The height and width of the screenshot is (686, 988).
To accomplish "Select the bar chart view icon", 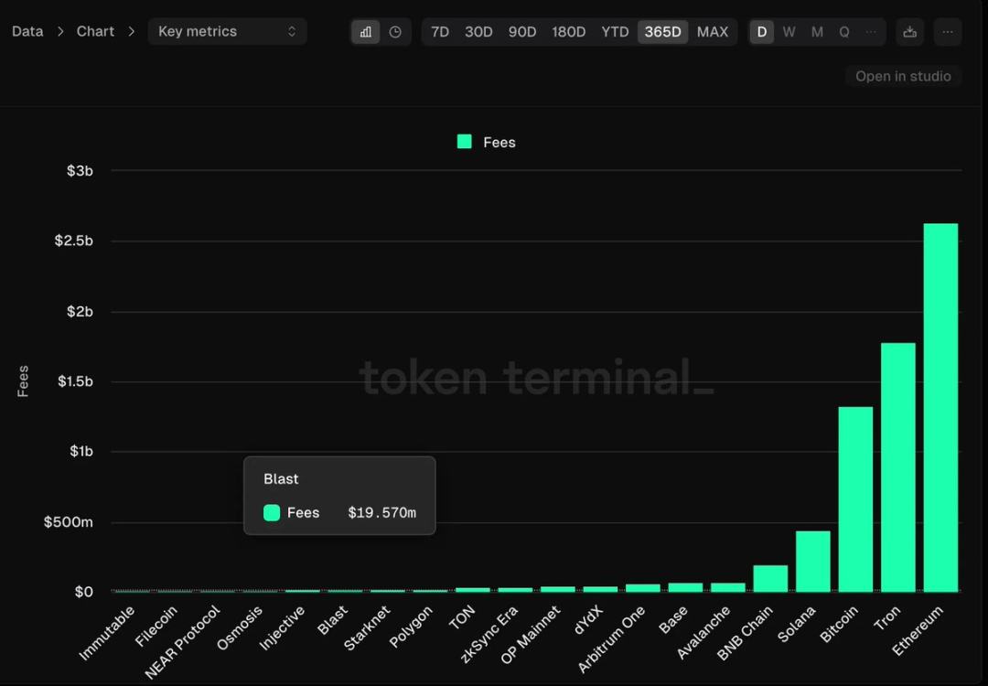I will 365,32.
